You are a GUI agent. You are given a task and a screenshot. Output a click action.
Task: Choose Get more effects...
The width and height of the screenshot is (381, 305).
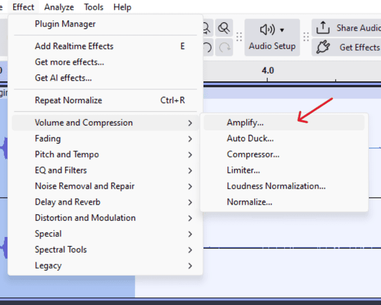pyautogui.click(x=105, y=62)
